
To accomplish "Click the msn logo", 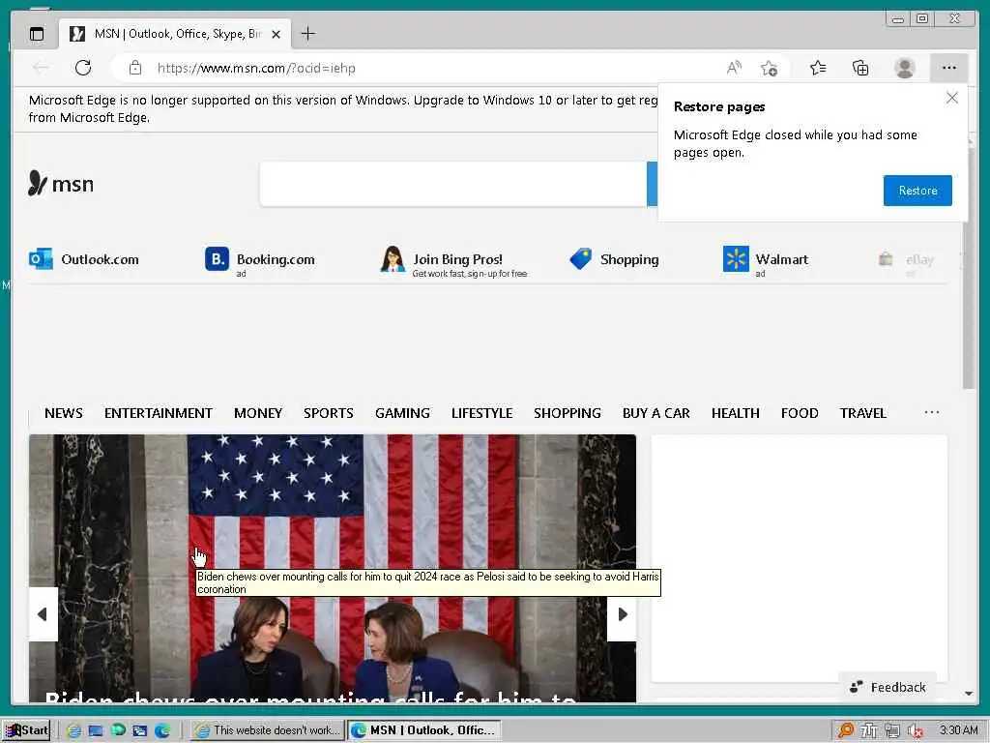I will click(x=61, y=184).
